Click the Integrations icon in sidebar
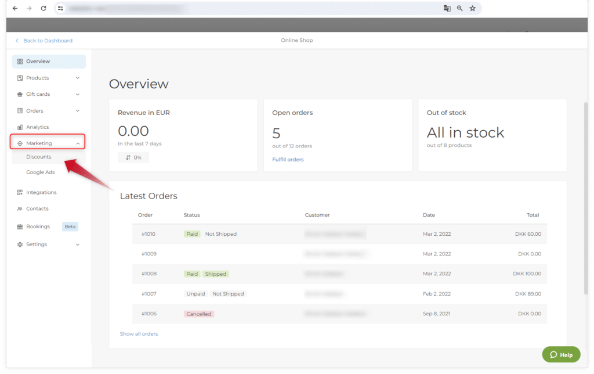This screenshot has height=374, width=594. 20,192
